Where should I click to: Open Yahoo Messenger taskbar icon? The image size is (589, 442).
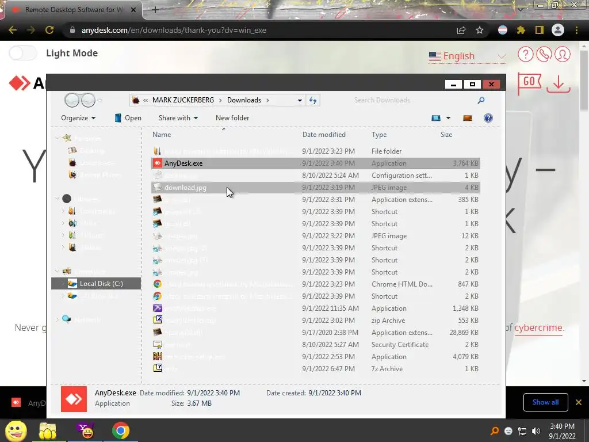point(86,430)
